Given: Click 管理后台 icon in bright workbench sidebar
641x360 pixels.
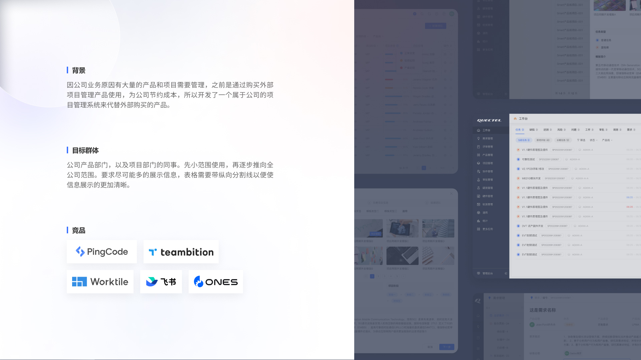Looking at the screenshot, I should [x=478, y=273].
